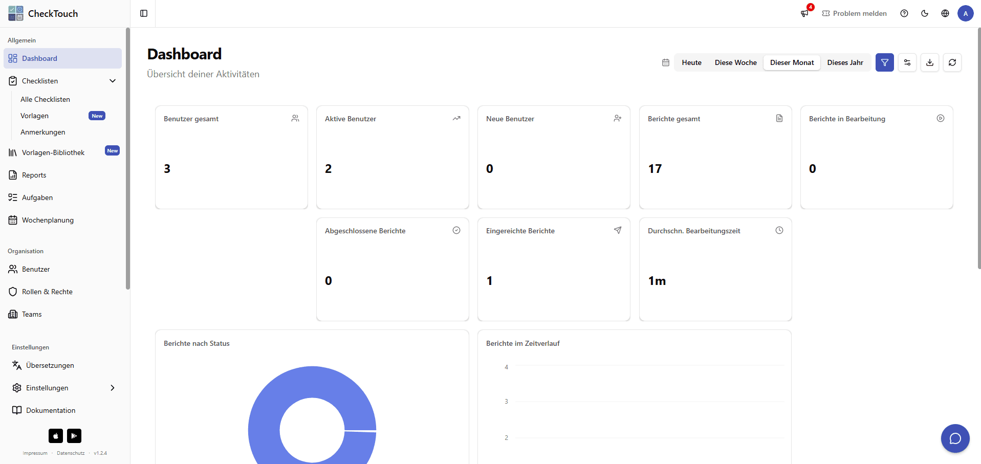The width and height of the screenshot is (981, 464).
Task: Select the Diese Woche time range
Action: 736,62
